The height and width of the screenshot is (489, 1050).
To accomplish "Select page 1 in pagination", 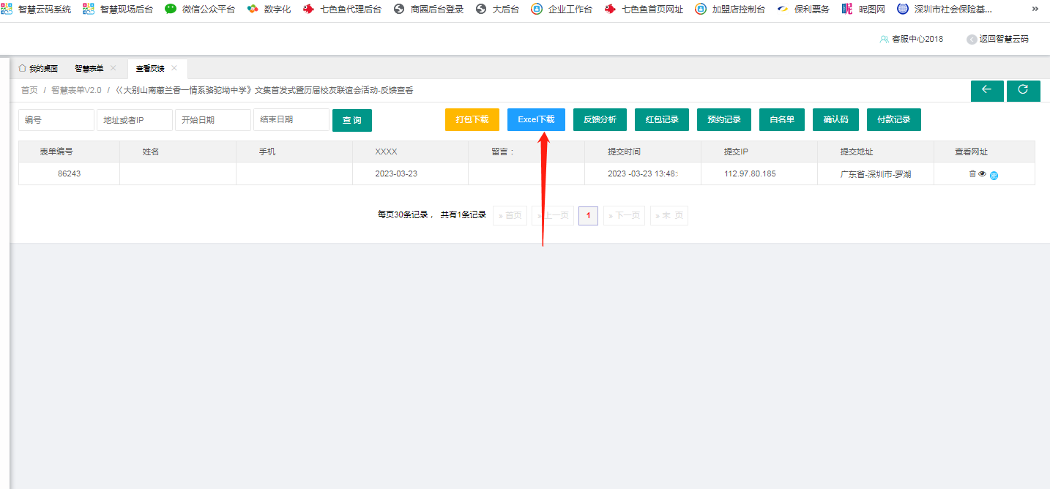I will pyautogui.click(x=588, y=216).
